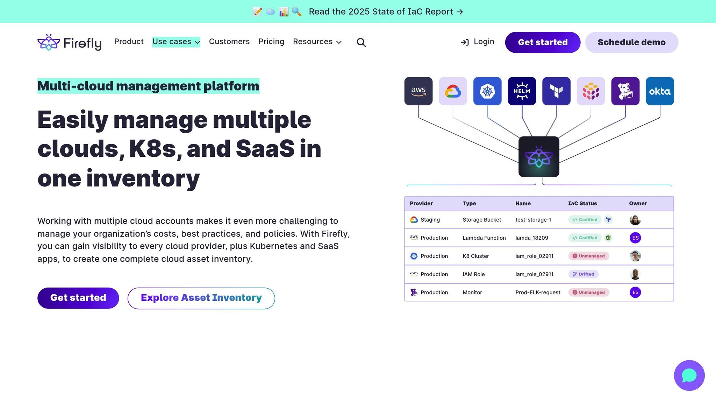The height and width of the screenshot is (402, 716).
Task: Click Codified status for test-storage-1
Action: tap(585, 220)
